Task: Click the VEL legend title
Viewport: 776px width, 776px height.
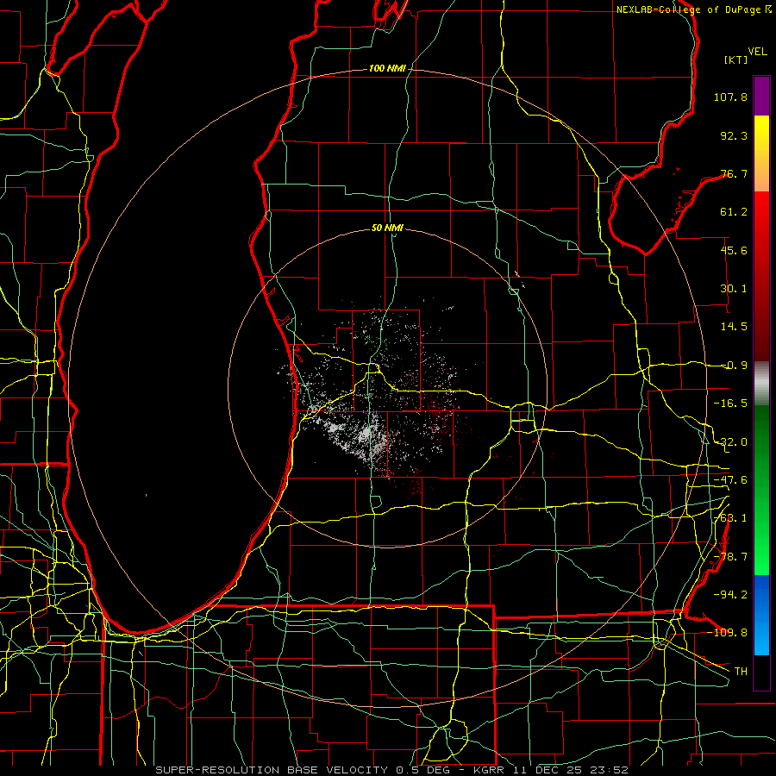Action: click(758, 52)
